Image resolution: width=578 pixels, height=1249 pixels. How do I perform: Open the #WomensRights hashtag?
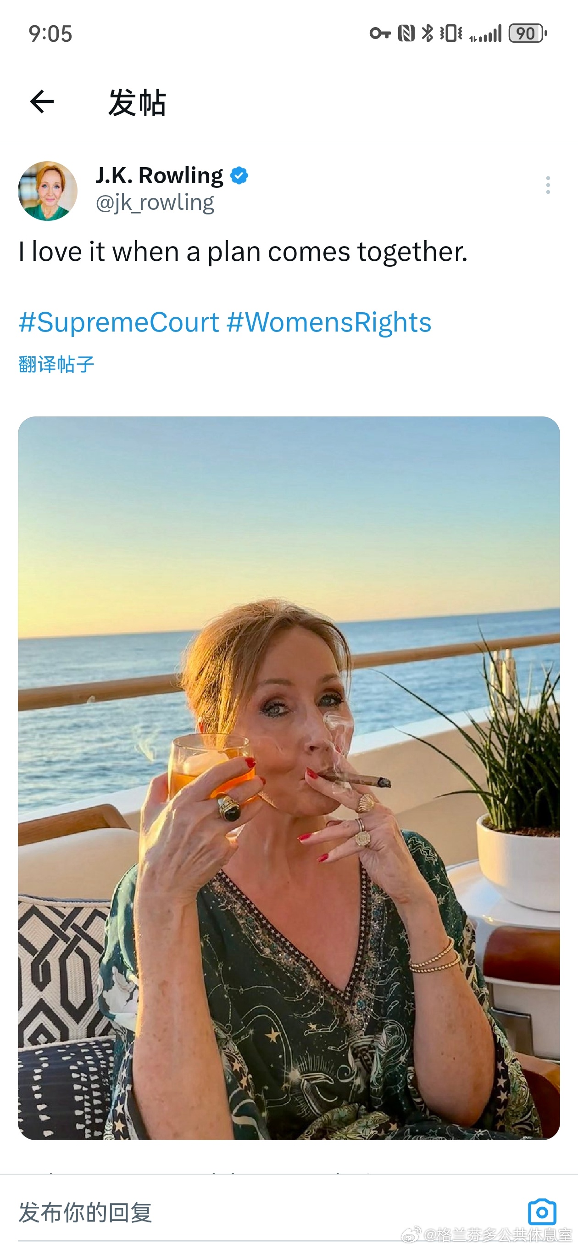click(329, 322)
